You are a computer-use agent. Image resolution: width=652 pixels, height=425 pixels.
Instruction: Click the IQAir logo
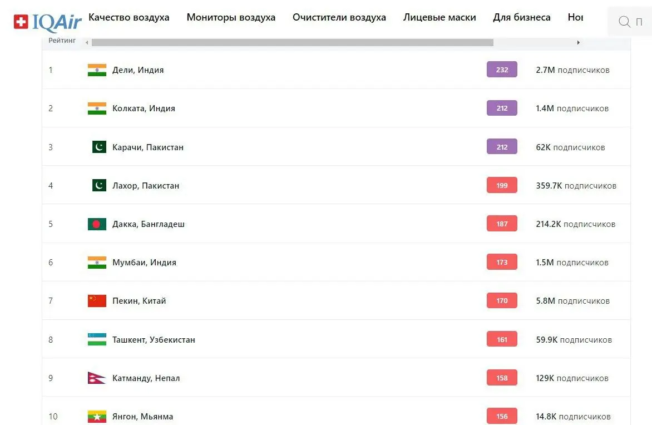pos(48,22)
